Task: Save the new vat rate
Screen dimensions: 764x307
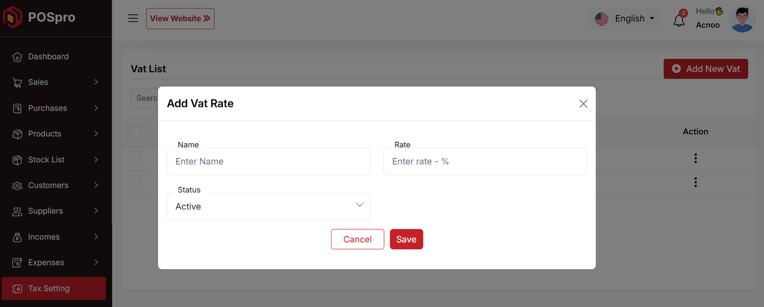Action: (x=406, y=239)
